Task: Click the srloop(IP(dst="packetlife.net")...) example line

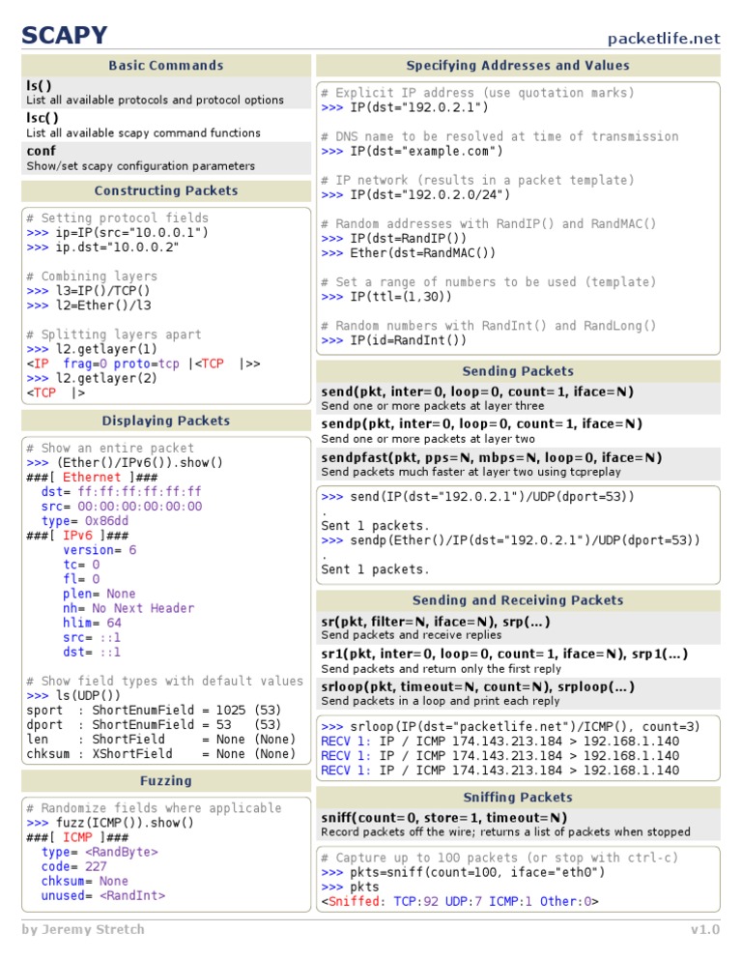Action: click(510, 727)
